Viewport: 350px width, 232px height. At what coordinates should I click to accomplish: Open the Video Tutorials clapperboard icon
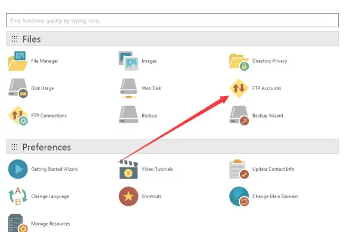[129, 169]
